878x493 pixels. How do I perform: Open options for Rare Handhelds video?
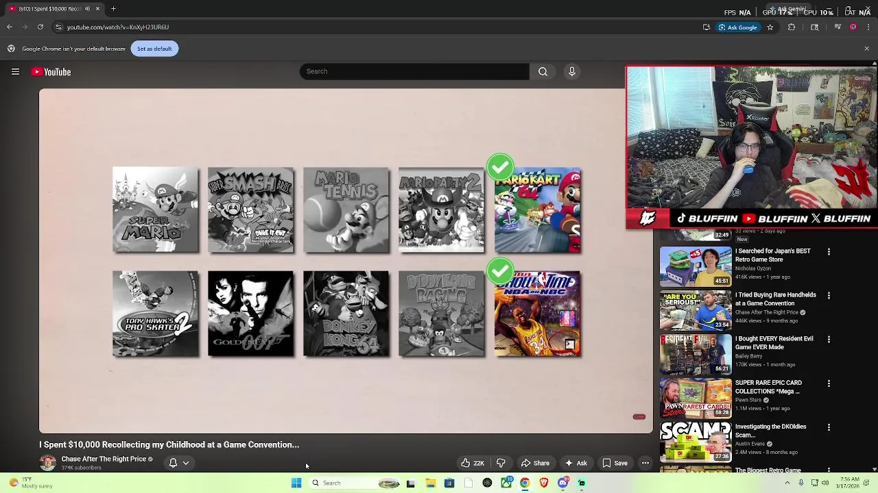pyautogui.click(x=829, y=296)
